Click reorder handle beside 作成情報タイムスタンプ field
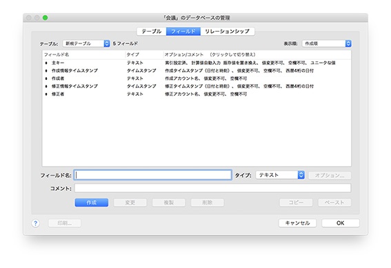The width and height of the screenshot is (391, 268). click(x=46, y=71)
